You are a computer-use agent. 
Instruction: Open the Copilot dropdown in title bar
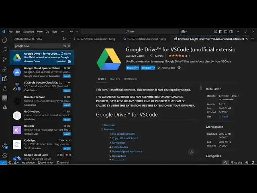(184, 31)
